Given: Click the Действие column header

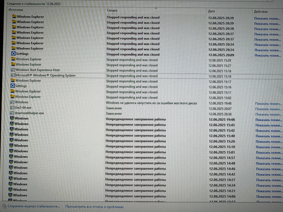Looking at the screenshot, I should click(261, 11).
